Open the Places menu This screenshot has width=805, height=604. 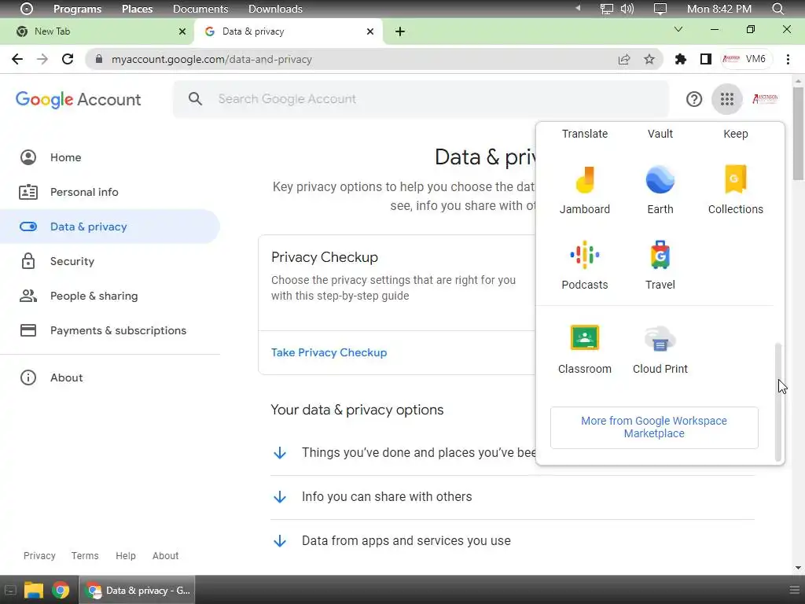(x=137, y=9)
